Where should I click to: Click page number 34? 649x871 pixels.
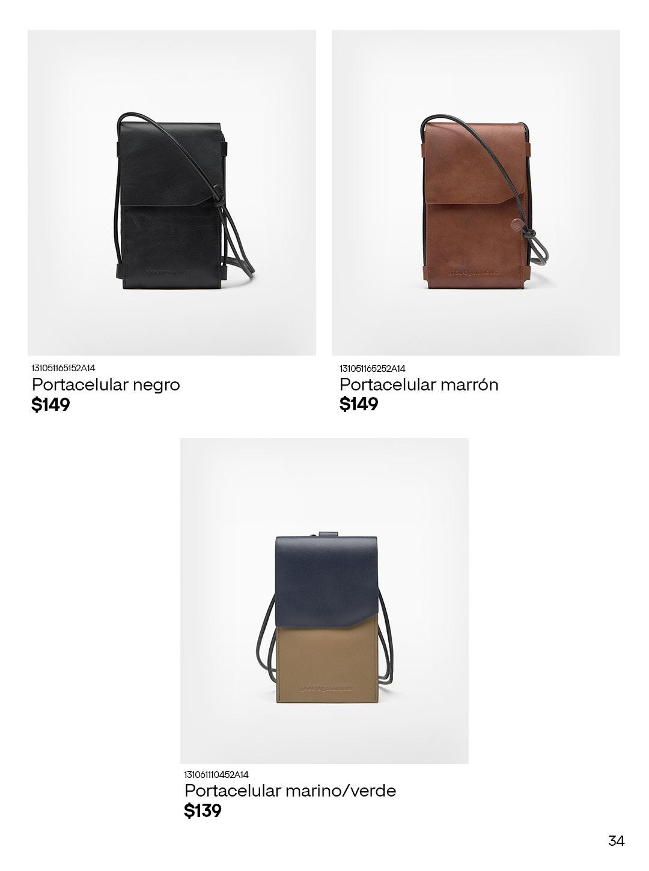[617, 840]
